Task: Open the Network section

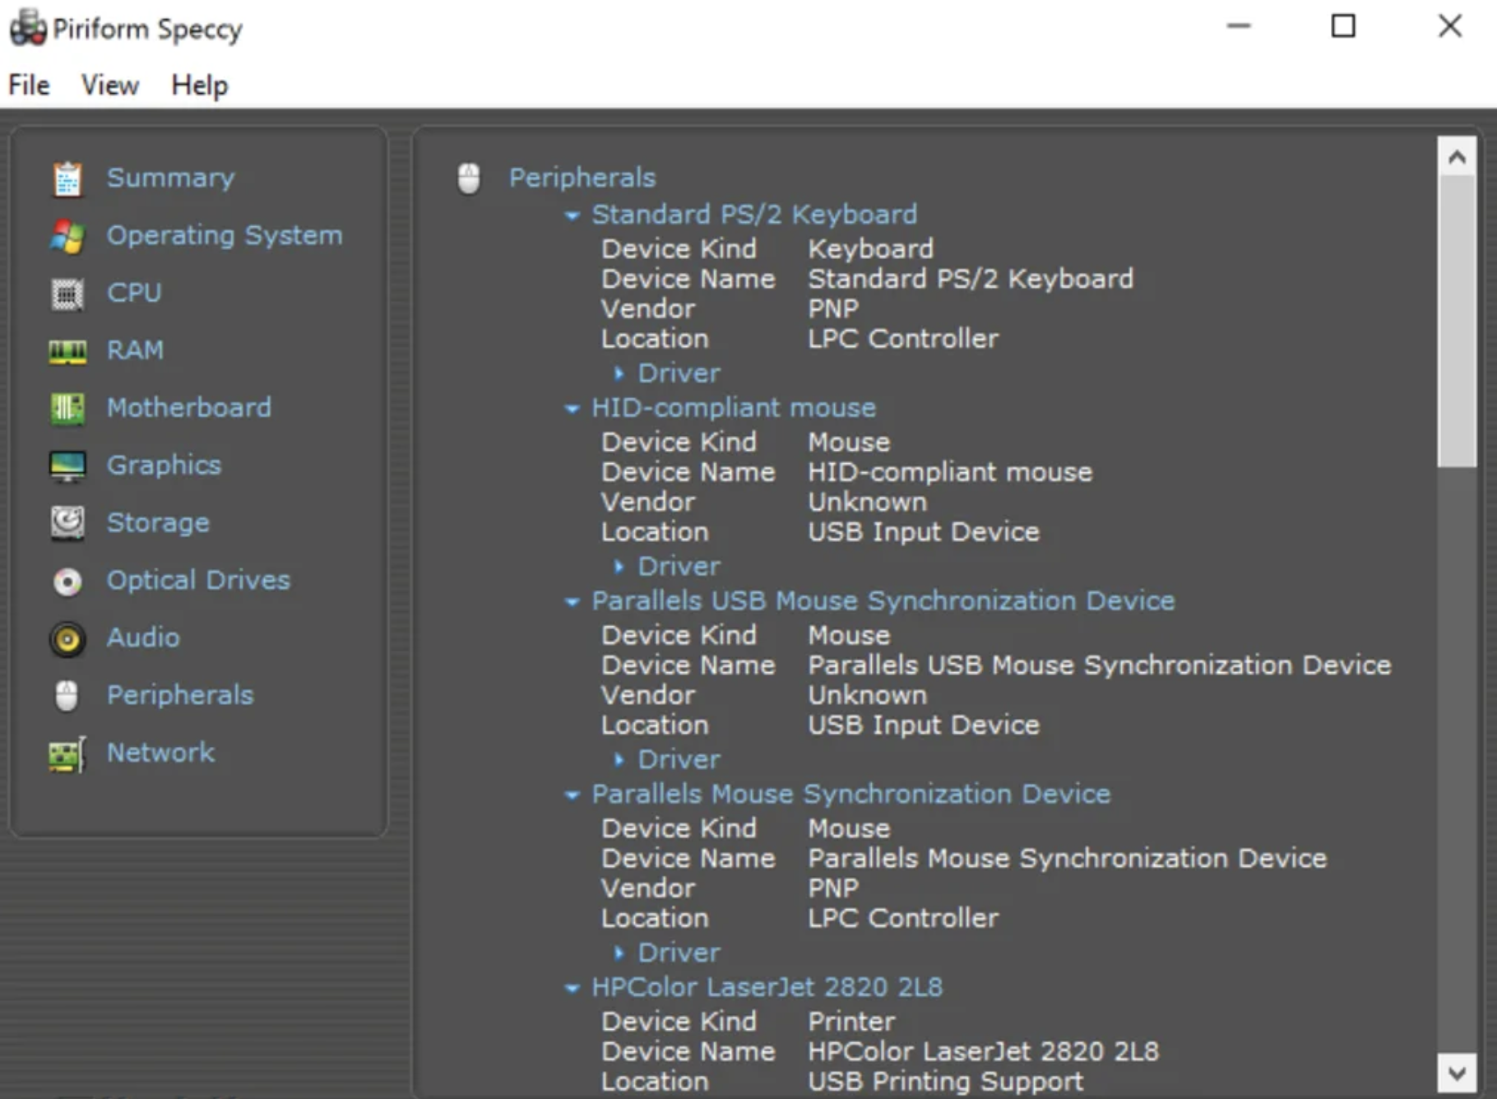Action: click(160, 753)
